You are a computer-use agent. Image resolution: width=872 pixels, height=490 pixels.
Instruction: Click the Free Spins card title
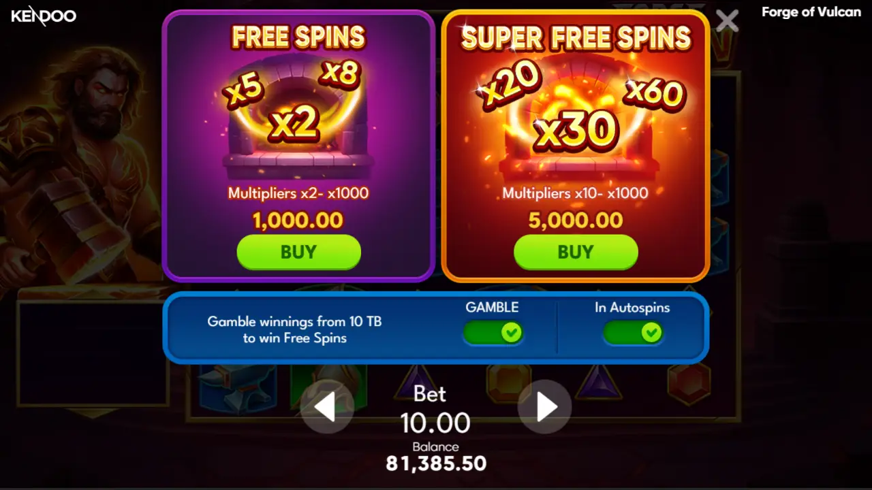(x=298, y=37)
